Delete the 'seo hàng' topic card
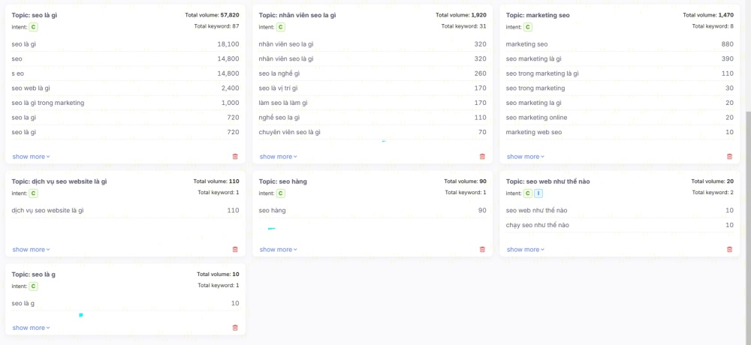 click(482, 250)
